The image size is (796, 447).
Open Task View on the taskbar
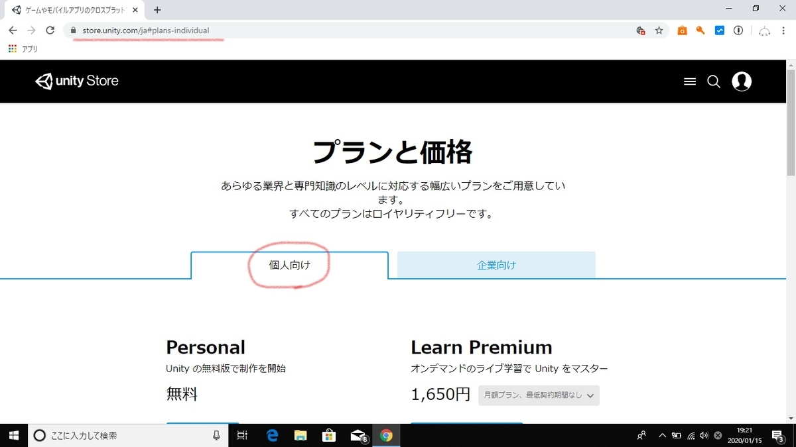tap(242, 435)
